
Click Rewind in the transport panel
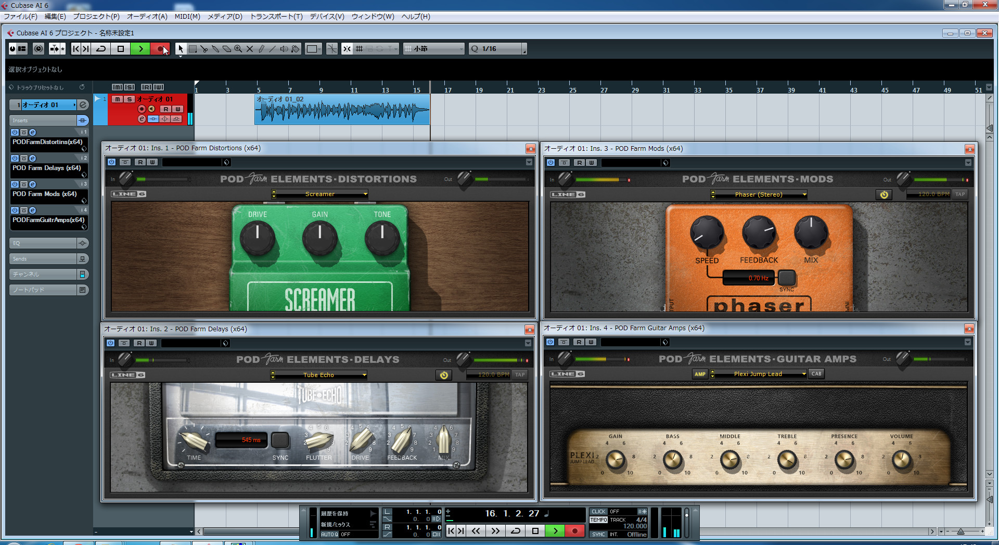click(476, 531)
